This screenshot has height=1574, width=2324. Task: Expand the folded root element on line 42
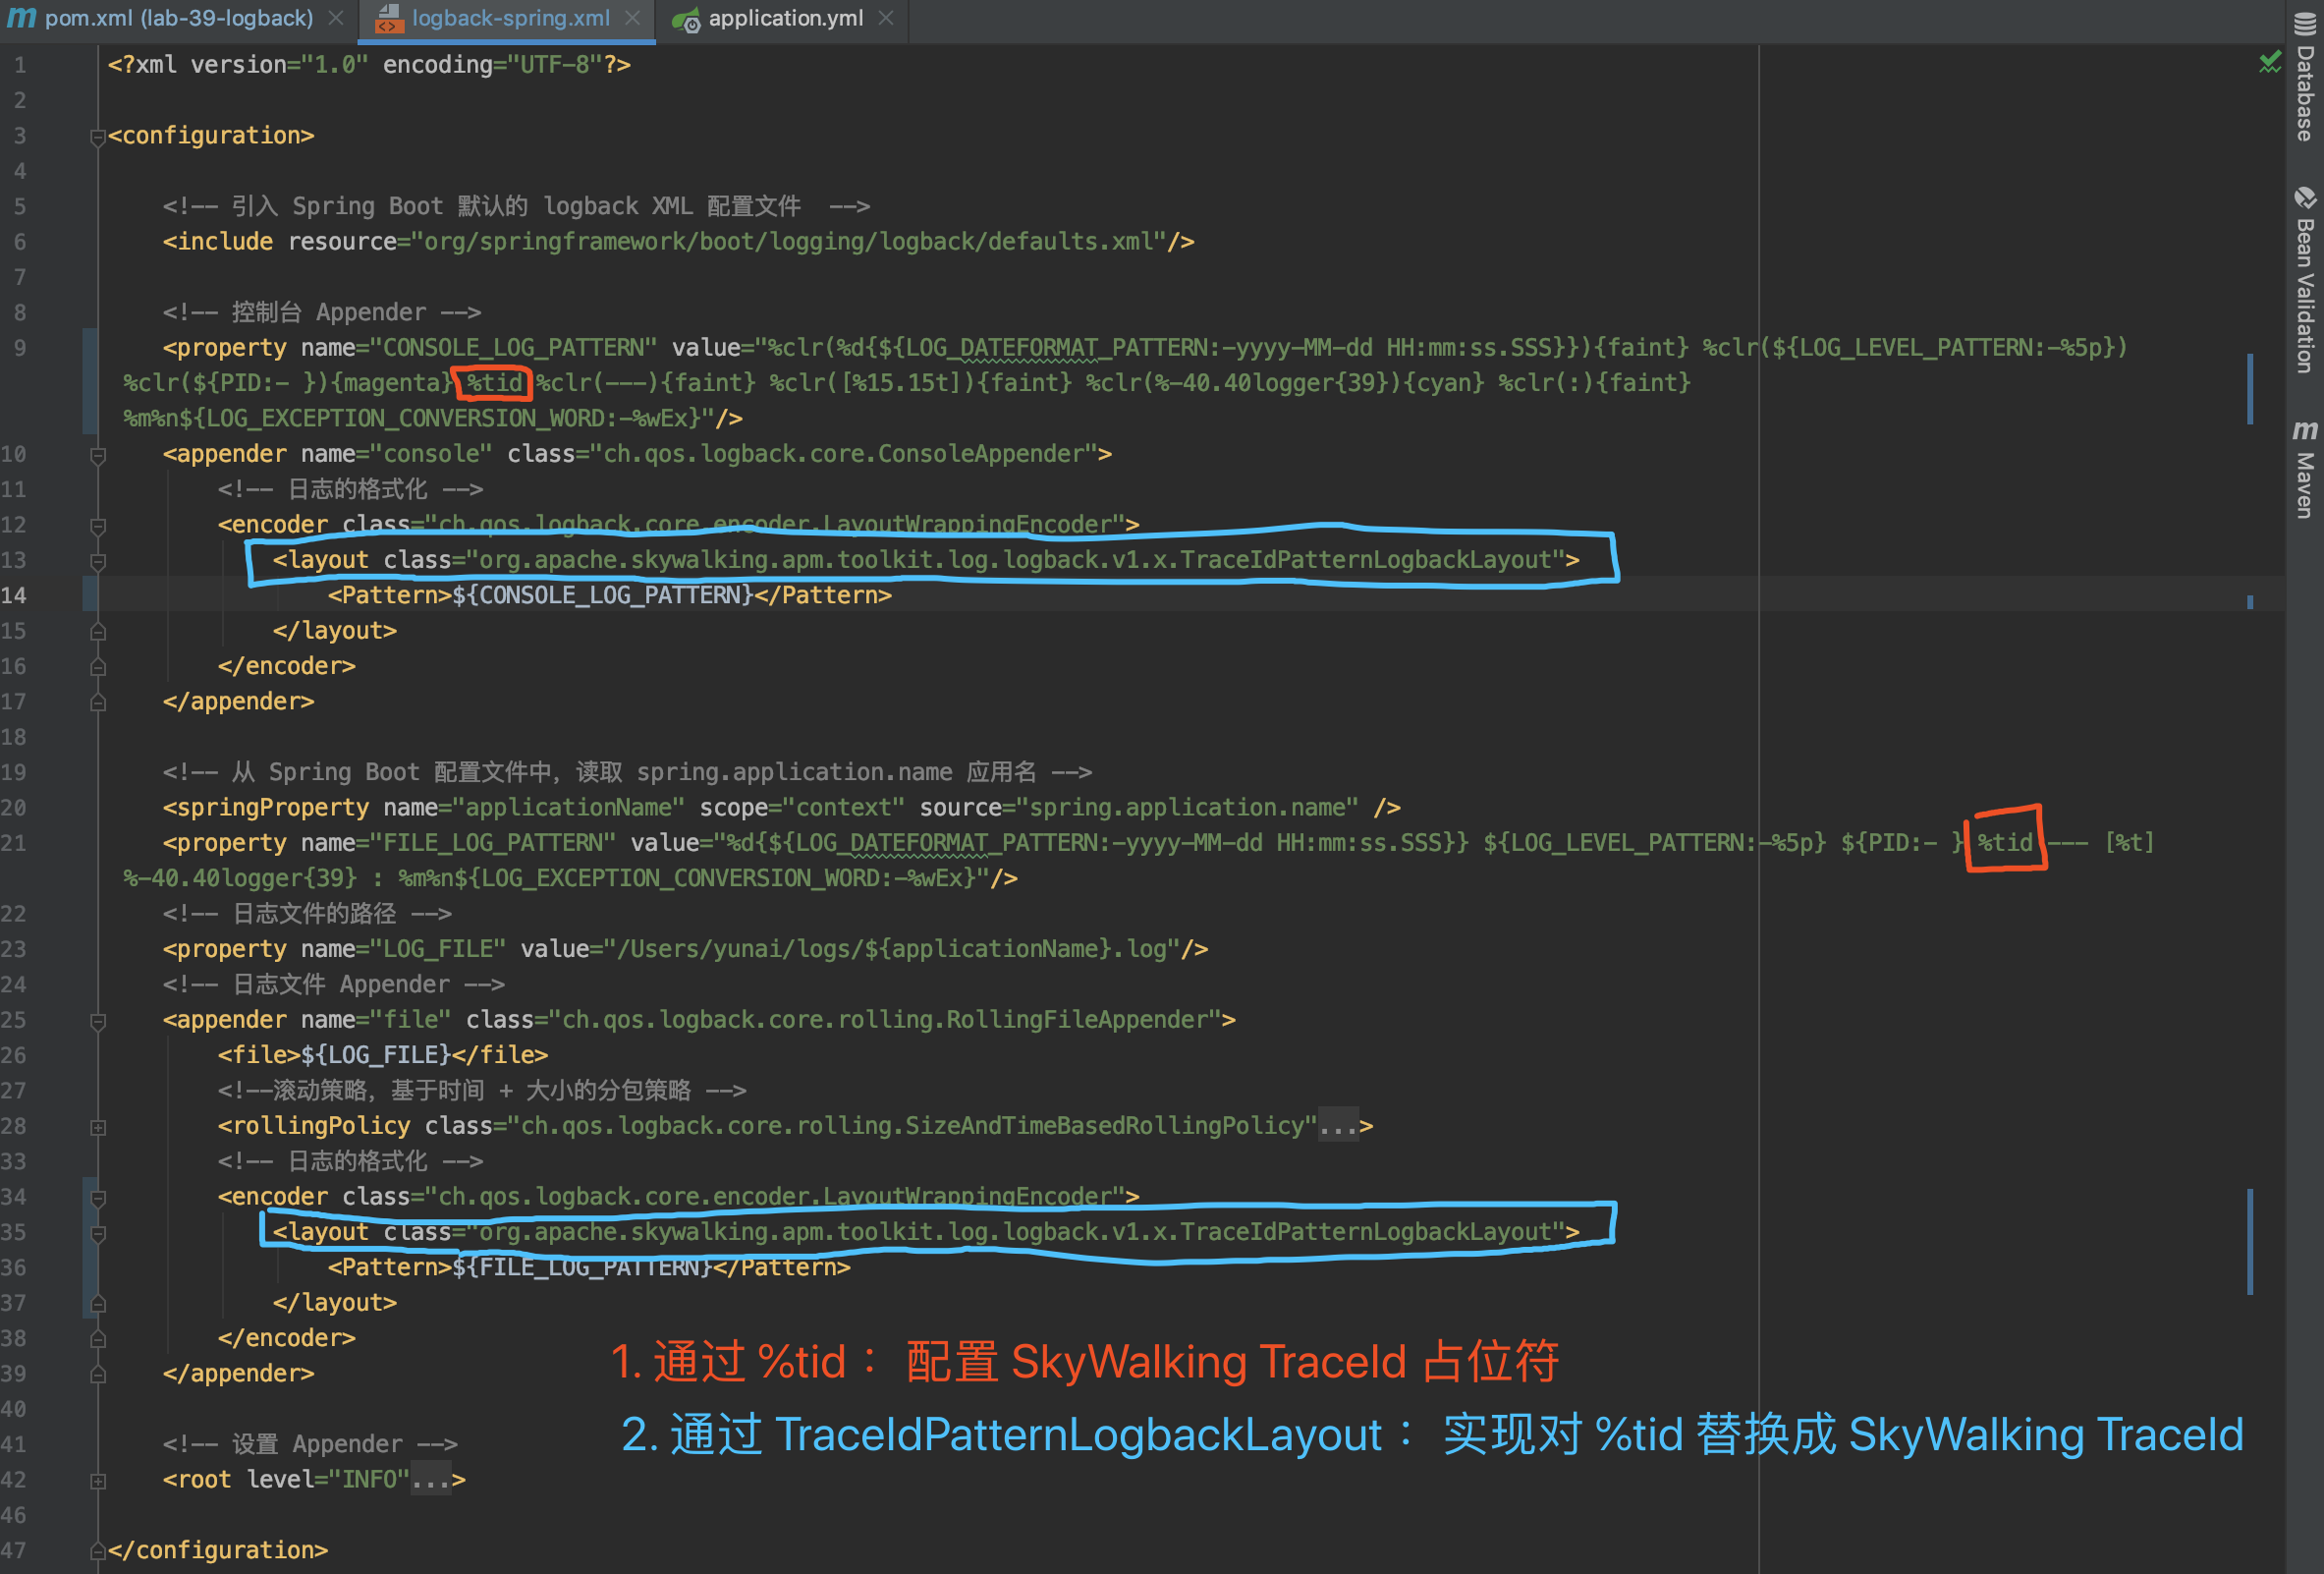(x=98, y=1481)
